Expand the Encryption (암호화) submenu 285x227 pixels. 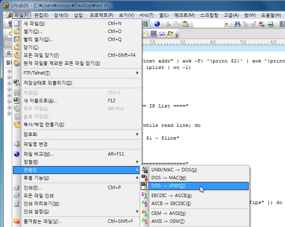coord(77,134)
